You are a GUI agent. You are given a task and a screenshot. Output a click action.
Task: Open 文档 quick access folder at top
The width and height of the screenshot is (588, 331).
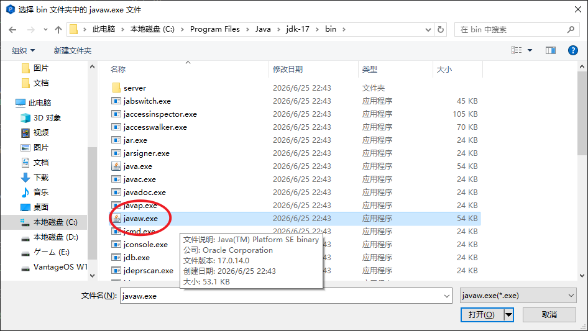(40, 83)
